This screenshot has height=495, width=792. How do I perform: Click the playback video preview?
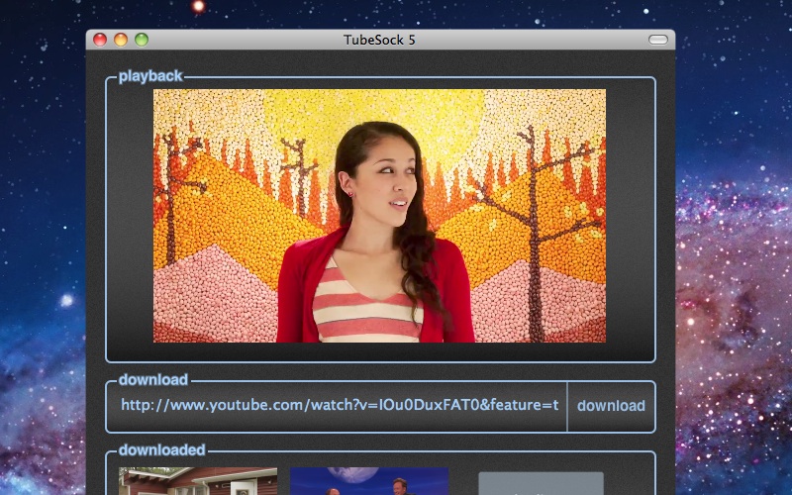click(379, 216)
